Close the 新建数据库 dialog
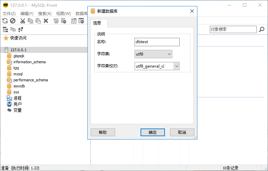Screen dimensions: 268x171 (192, 11)
